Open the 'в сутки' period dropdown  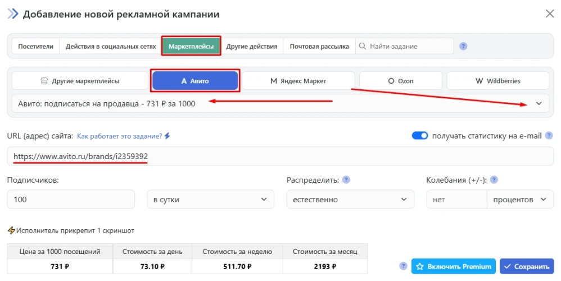(210, 200)
